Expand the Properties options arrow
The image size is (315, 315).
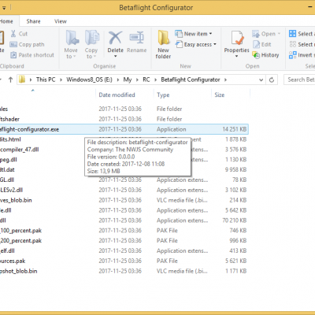click(236, 56)
